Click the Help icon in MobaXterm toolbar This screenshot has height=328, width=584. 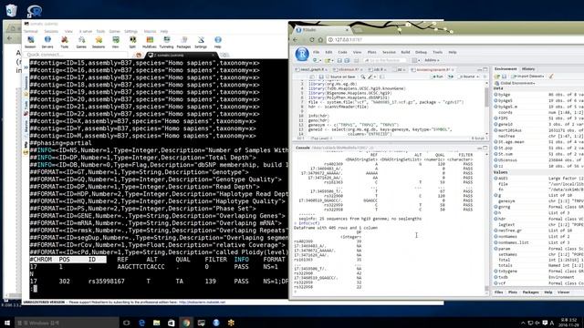(x=218, y=42)
